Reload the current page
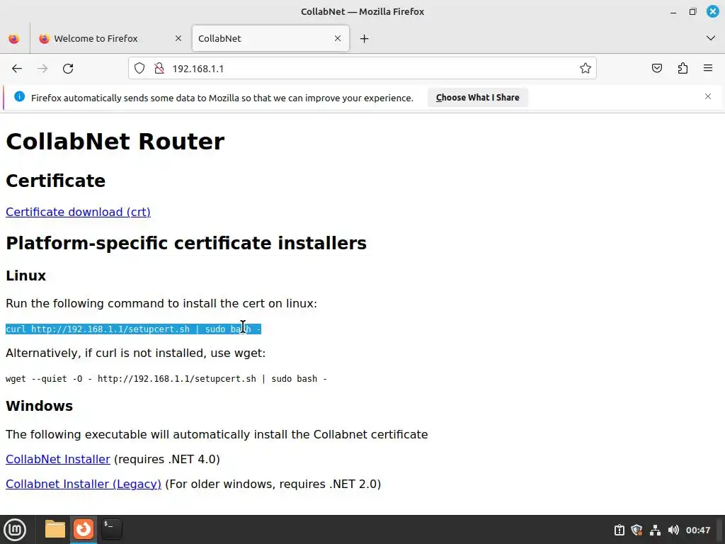Image resolution: width=725 pixels, height=544 pixels. click(x=68, y=69)
